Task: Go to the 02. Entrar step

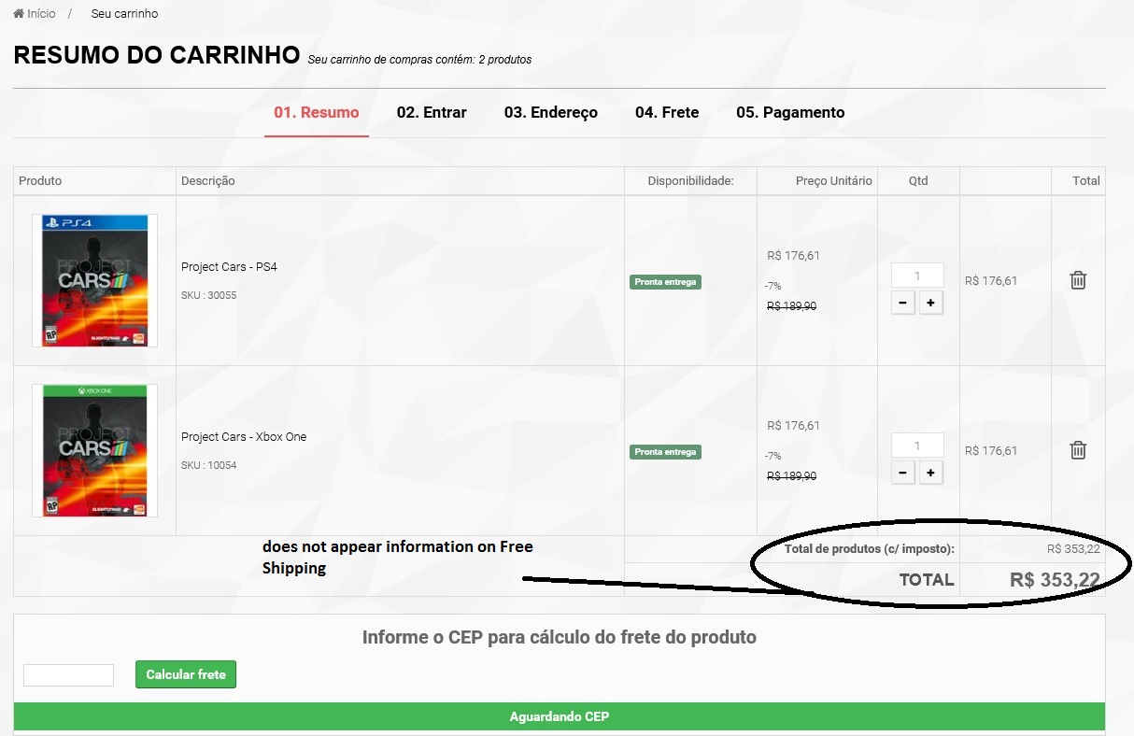Action: [x=432, y=112]
